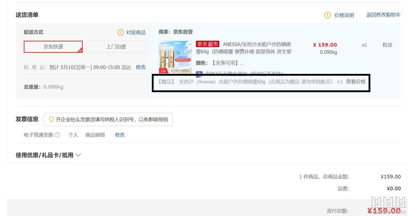Screen dimensions: 408x216
Task: Modify the 标准达 delivery time
Action: coord(141,67)
